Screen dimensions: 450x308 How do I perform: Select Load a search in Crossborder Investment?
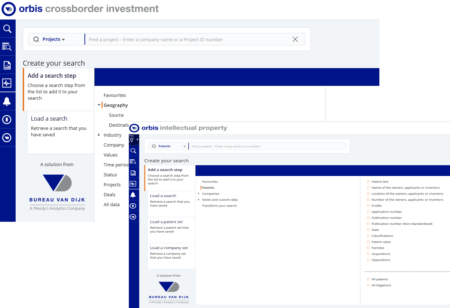coord(61,132)
